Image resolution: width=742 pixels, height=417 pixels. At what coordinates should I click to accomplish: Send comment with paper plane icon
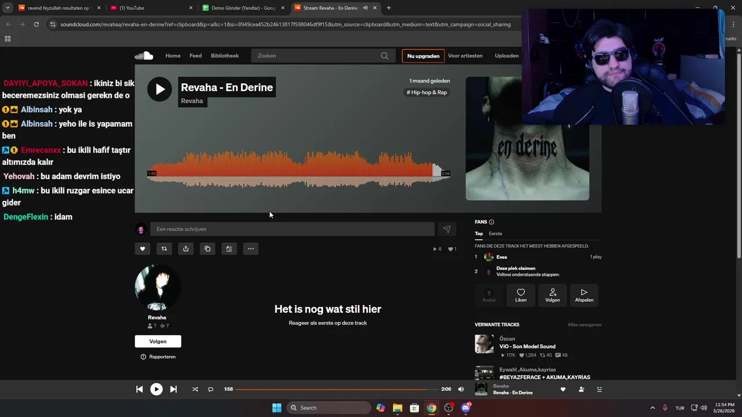pos(447,229)
